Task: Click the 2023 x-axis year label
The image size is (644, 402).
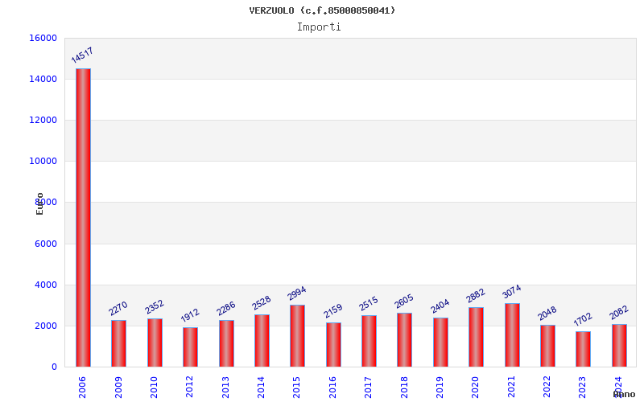Action: click(x=583, y=388)
